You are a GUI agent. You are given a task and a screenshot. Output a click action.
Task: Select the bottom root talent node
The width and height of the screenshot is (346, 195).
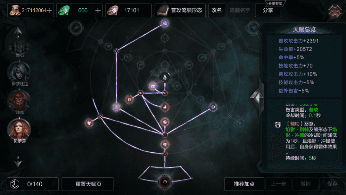[165, 182]
